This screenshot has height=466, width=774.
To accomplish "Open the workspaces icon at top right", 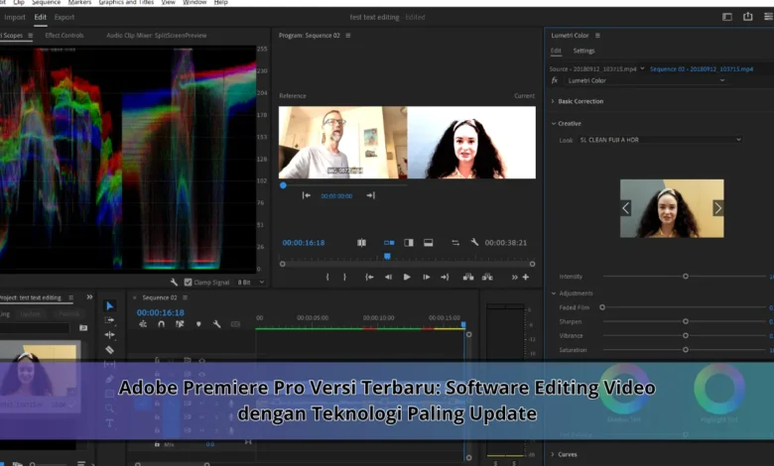I will 727,17.
